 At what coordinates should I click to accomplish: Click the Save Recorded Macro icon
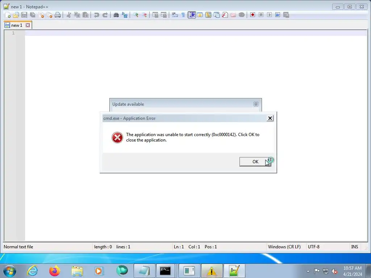(x=286, y=15)
